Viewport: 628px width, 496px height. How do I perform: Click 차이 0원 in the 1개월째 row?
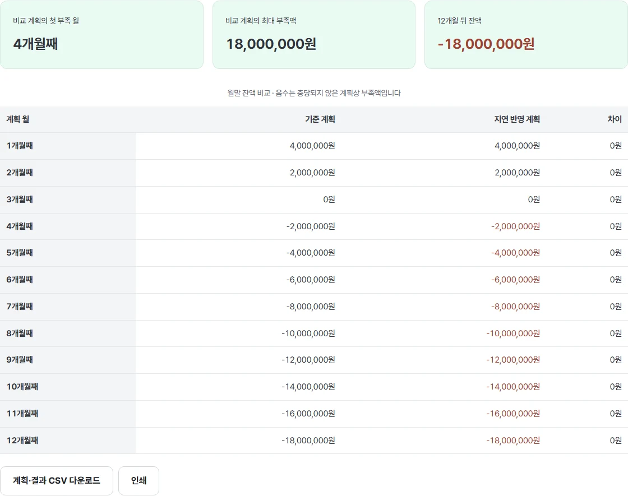[x=616, y=146]
